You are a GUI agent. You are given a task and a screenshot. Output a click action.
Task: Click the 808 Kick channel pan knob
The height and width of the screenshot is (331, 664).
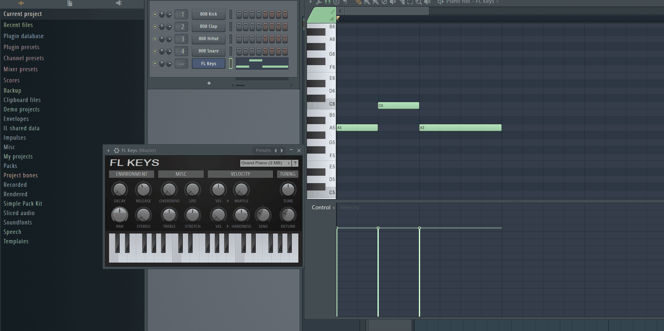click(162, 14)
